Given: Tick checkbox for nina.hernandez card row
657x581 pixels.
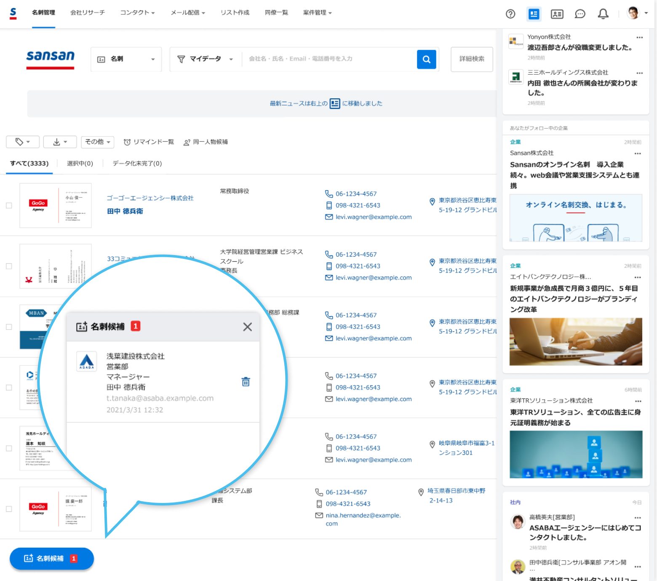Looking at the screenshot, I should pos(9,509).
